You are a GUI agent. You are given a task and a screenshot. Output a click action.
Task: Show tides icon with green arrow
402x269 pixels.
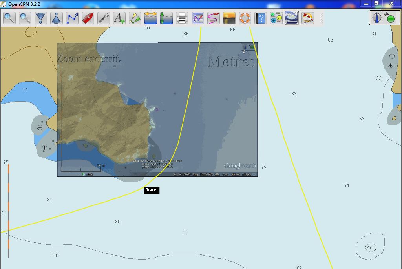[x=166, y=18]
